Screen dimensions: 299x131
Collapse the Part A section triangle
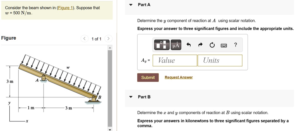coord(131,5)
